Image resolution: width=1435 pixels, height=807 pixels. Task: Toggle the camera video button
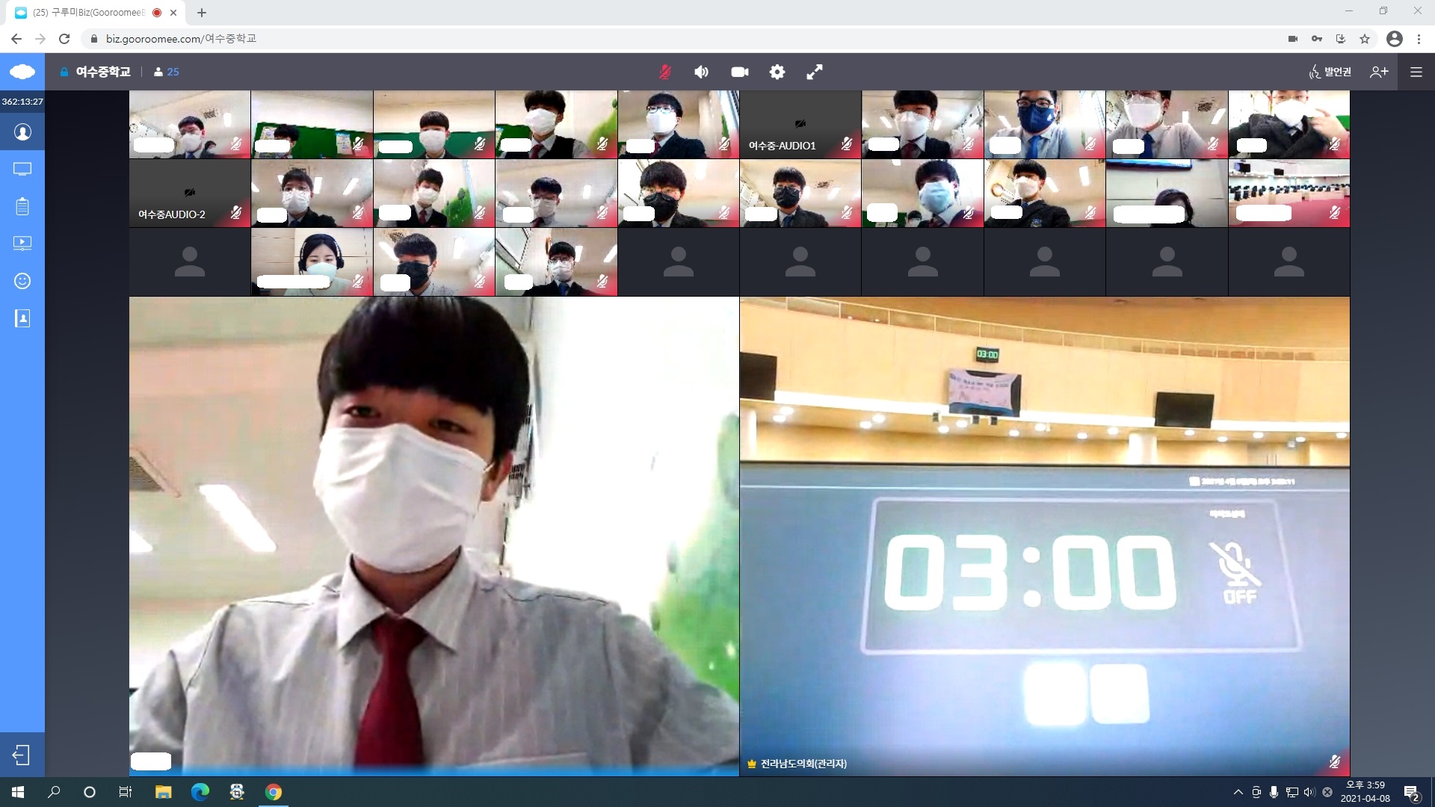tap(740, 72)
